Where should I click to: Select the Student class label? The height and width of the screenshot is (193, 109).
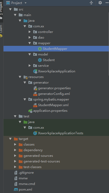49,60
